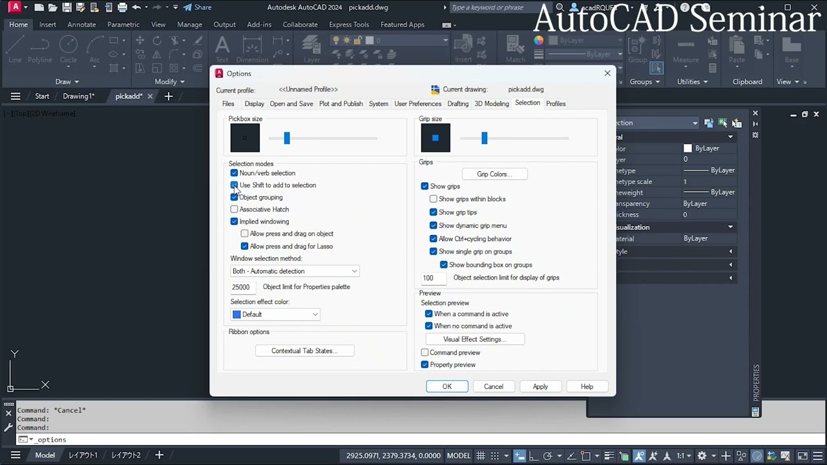Enable Associative Hatch checkbox
827x465 pixels.
[234, 209]
